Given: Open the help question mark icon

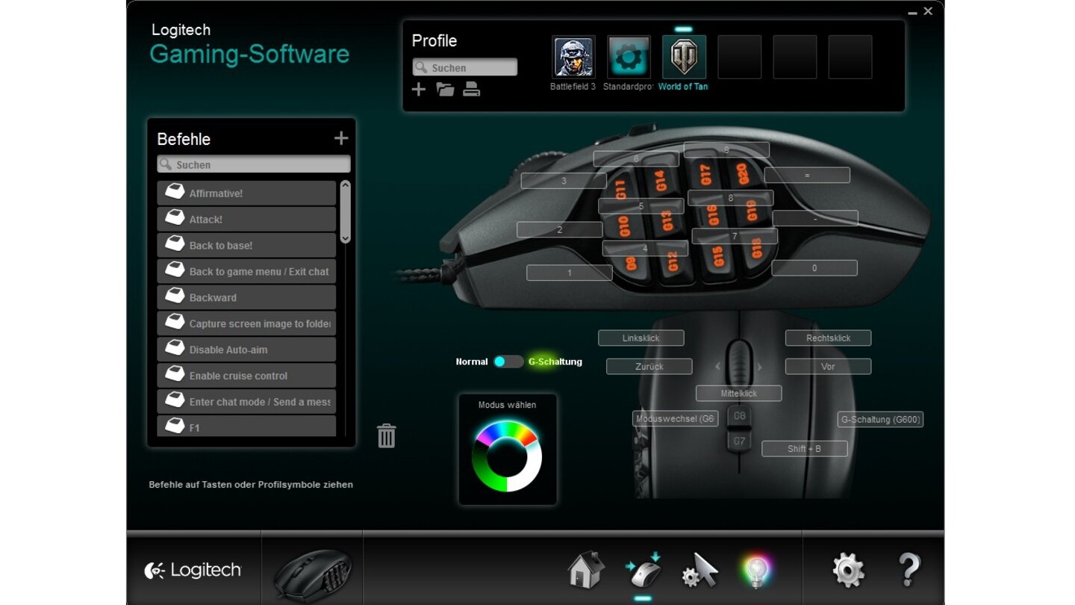Looking at the screenshot, I should tap(909, 569).
